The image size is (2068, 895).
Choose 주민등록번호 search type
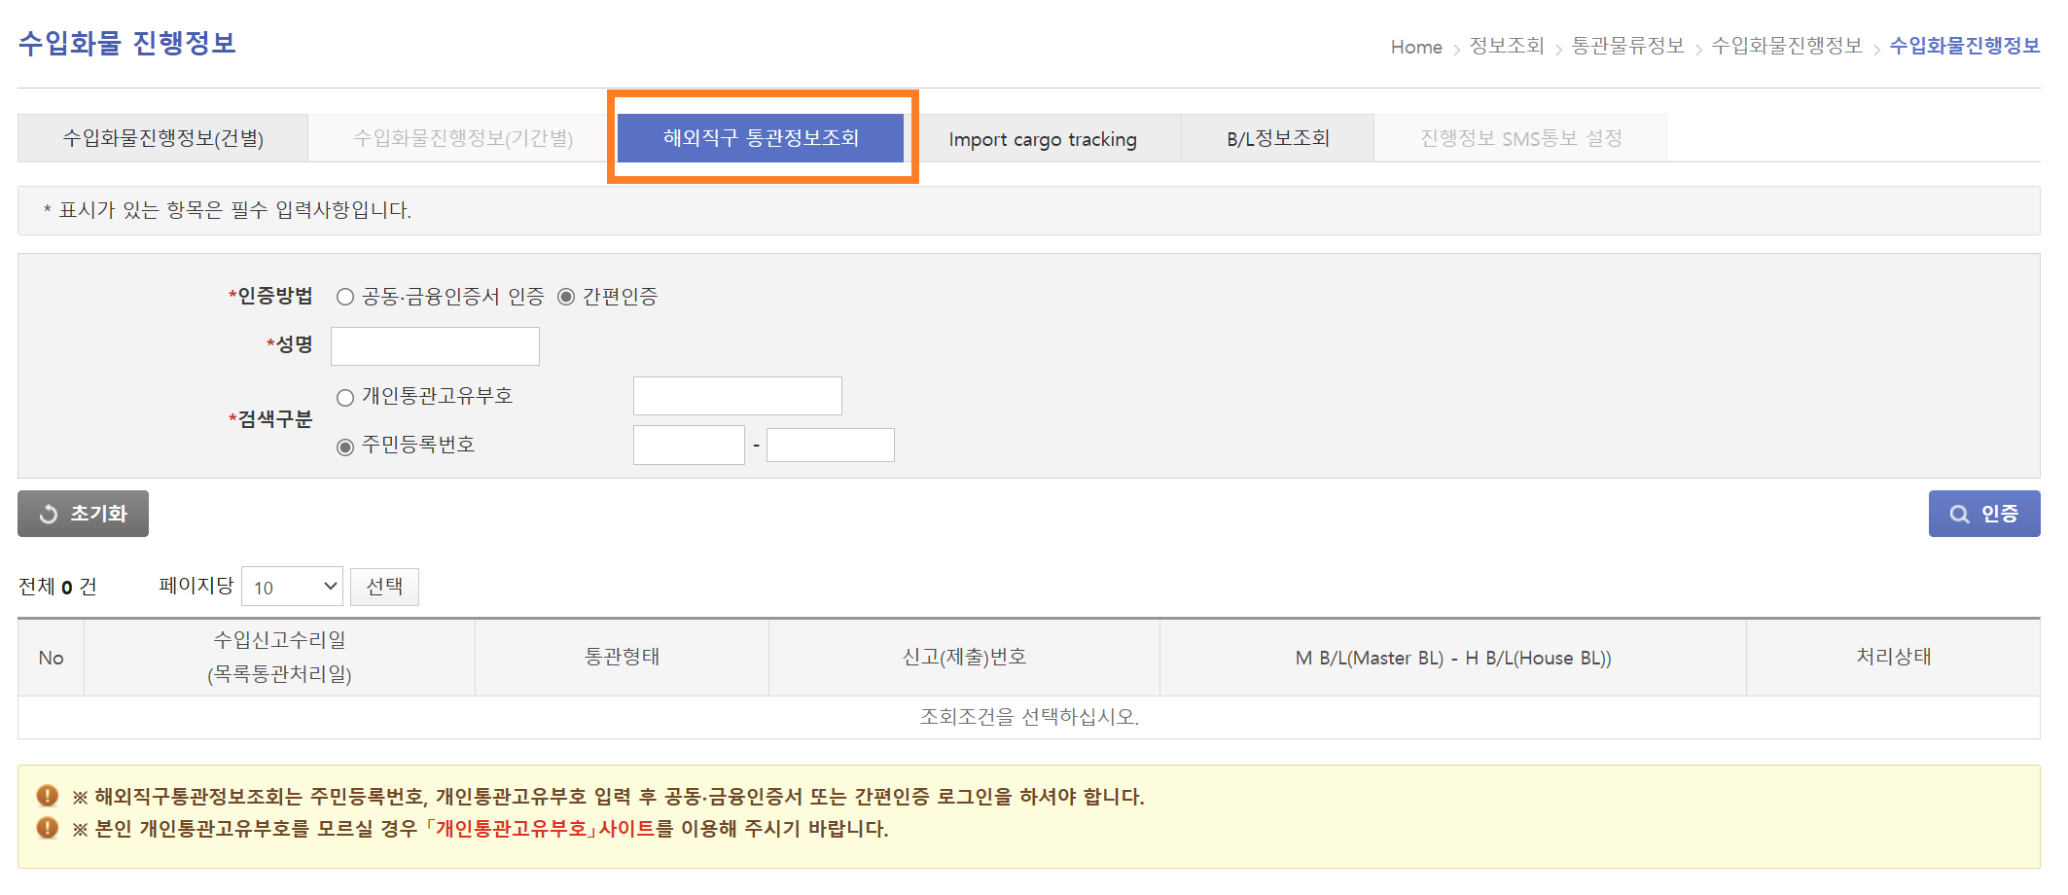pyautogui.click(x=345, y=447)
